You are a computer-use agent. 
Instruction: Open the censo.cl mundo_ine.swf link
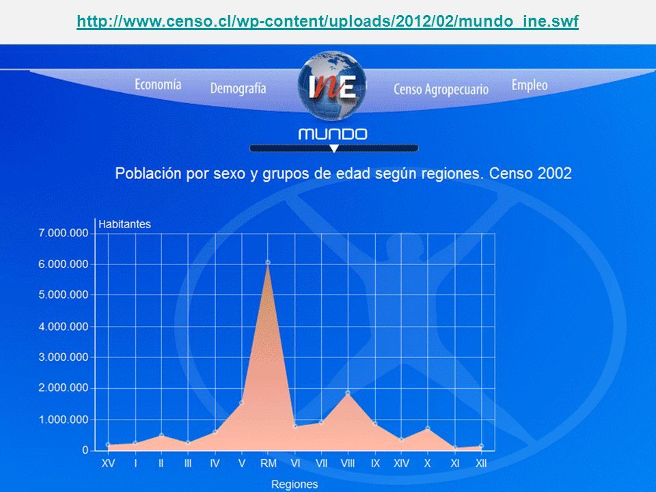(327, 20)
